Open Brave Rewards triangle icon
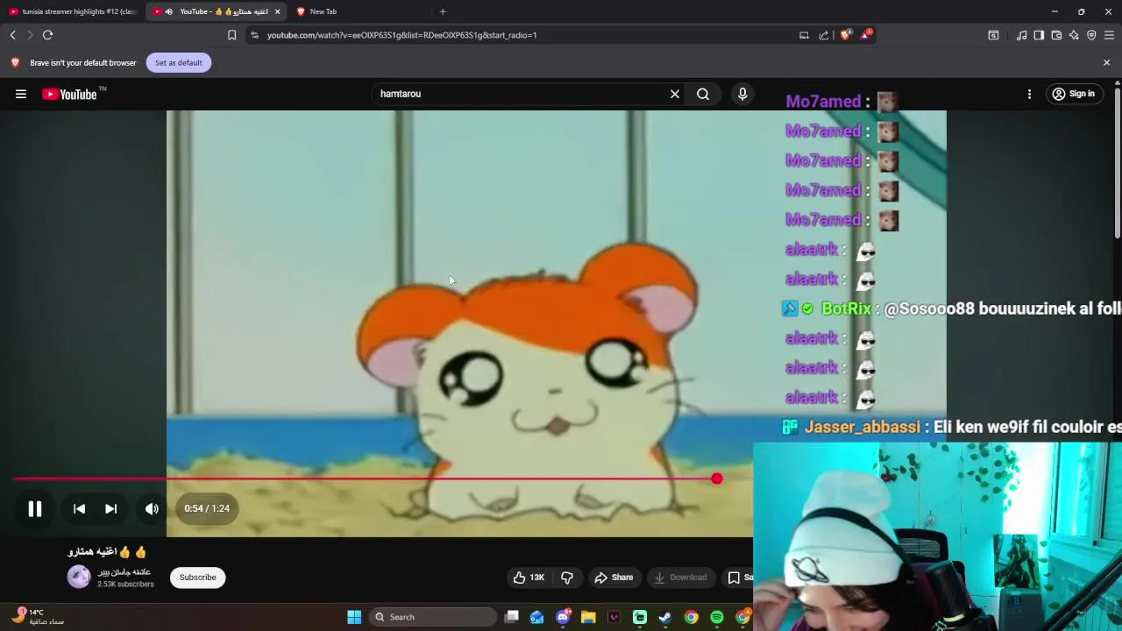1122x631 pixels. (x=866, y=35)
